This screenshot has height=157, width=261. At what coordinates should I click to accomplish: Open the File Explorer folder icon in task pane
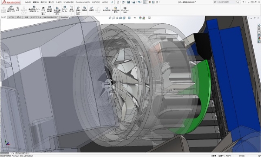259,32
